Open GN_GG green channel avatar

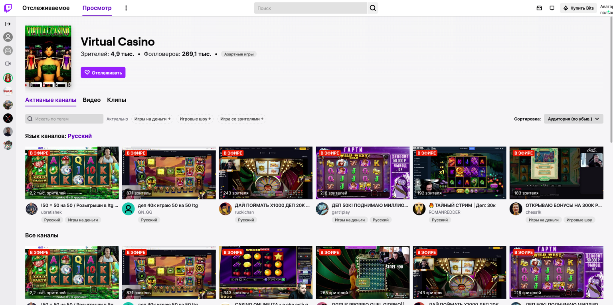click(x=128, y=209)
